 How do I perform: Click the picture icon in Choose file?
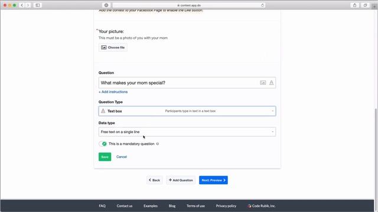104,47
